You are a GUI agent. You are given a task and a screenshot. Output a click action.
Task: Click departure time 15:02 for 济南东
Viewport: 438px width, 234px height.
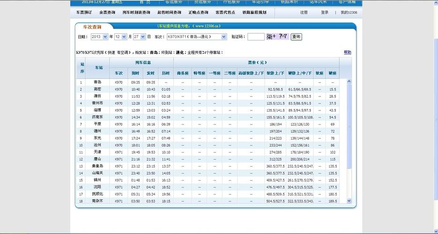coord(150,117)
